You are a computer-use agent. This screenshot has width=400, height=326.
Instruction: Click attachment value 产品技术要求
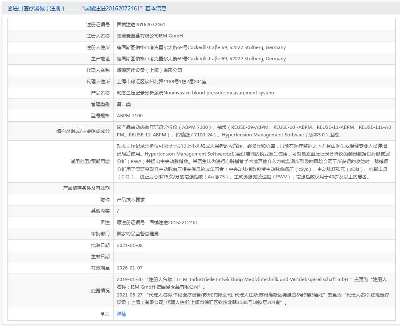[x=131, y=200]
